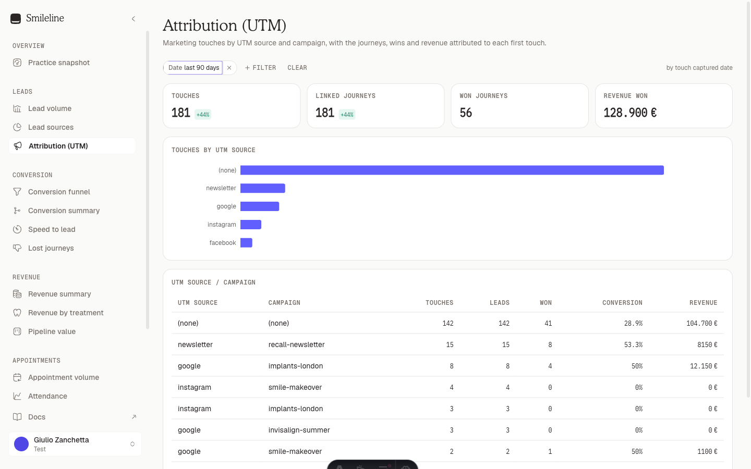Open the Date last 90 days filter
This screenshot has height=469, width=751.
(x=193, y=68)
